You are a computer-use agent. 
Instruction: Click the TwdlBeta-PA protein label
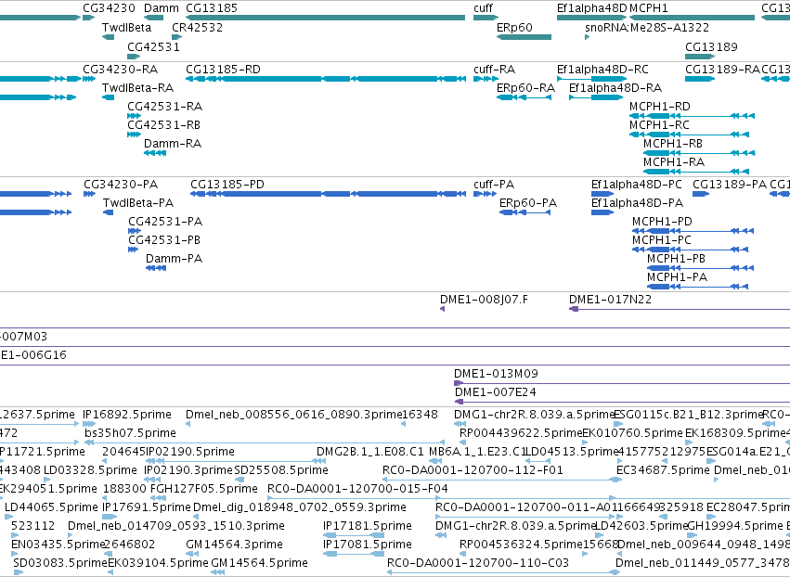138,203
